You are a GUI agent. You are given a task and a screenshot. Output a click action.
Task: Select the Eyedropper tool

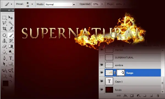[10, 29]
